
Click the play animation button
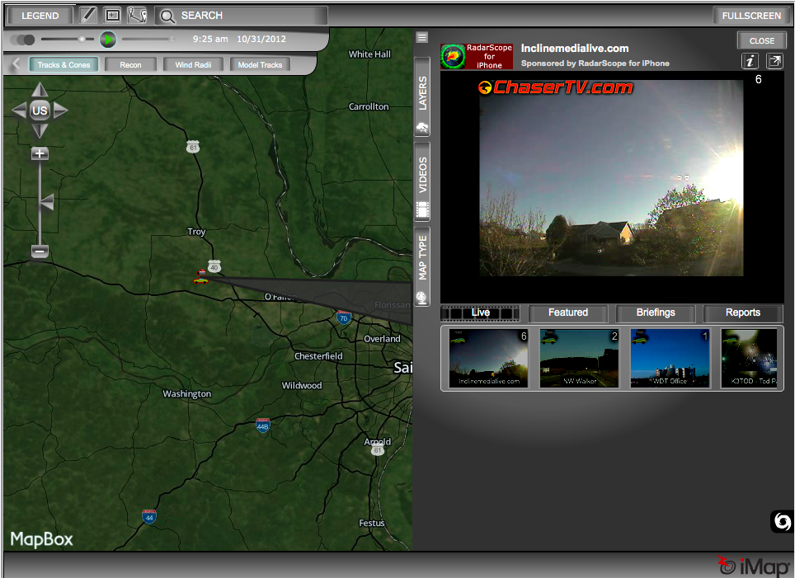click(x=107, y=39)
